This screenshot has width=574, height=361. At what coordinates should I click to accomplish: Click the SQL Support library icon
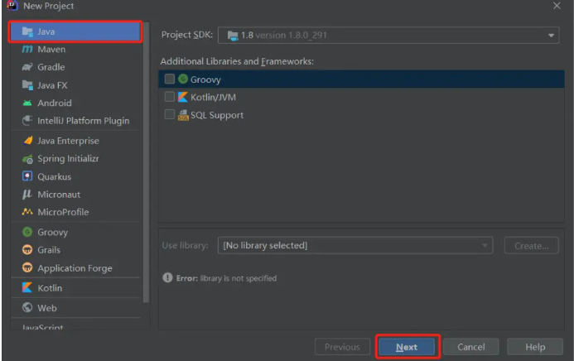click(x=183, y=115)
